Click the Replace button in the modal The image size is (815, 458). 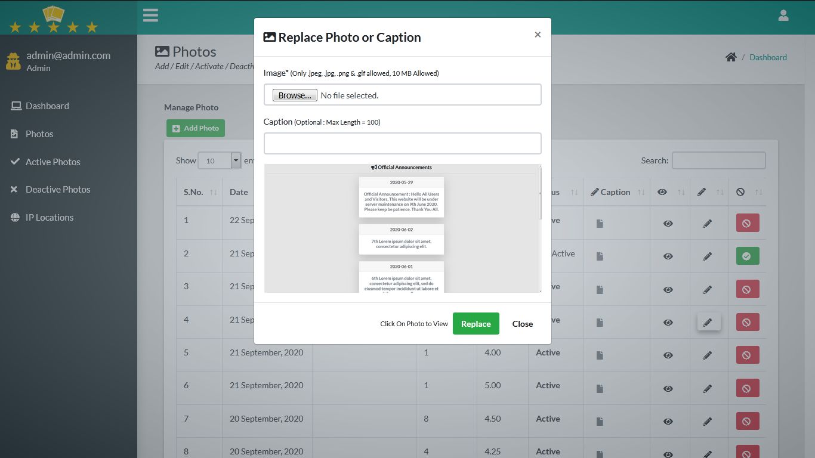[476, 323]
